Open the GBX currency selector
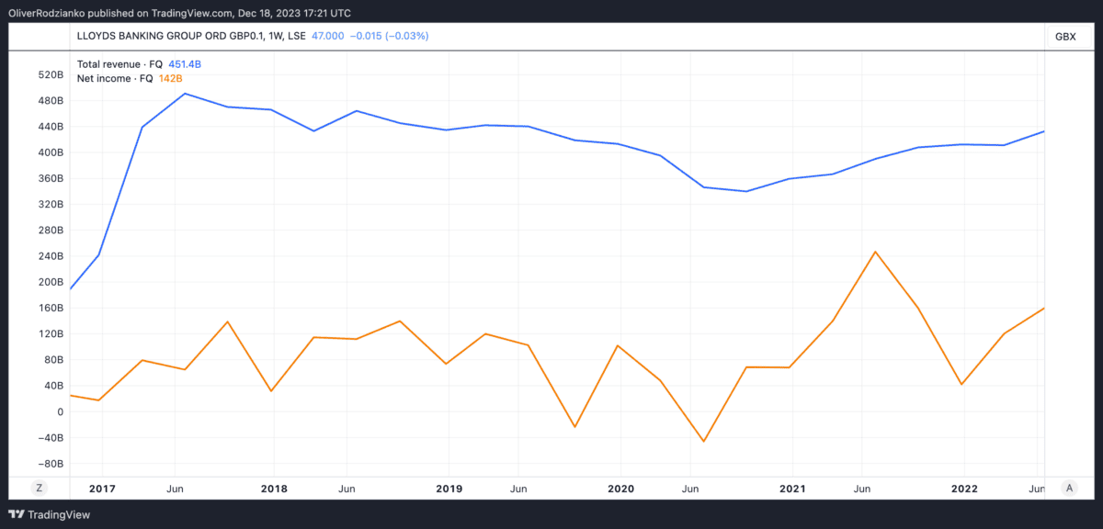 [1065, 36]
